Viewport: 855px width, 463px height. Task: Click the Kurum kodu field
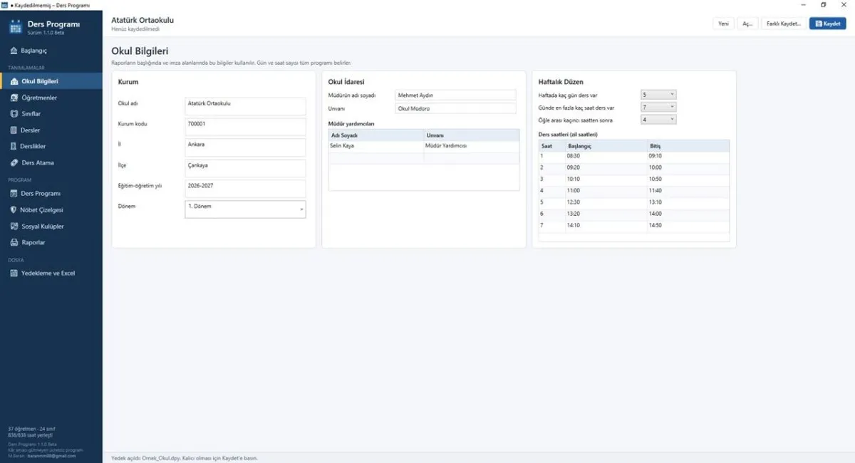tap(245, 127)
